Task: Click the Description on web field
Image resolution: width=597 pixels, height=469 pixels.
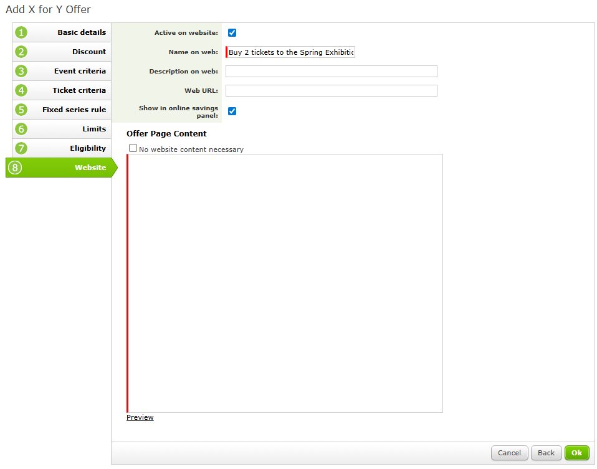Action: tap(332, 71)
